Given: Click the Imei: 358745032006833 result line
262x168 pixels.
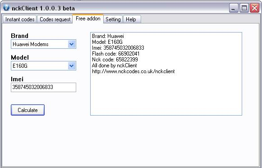Looking at the screenshot, I should [x=118, y=48].
